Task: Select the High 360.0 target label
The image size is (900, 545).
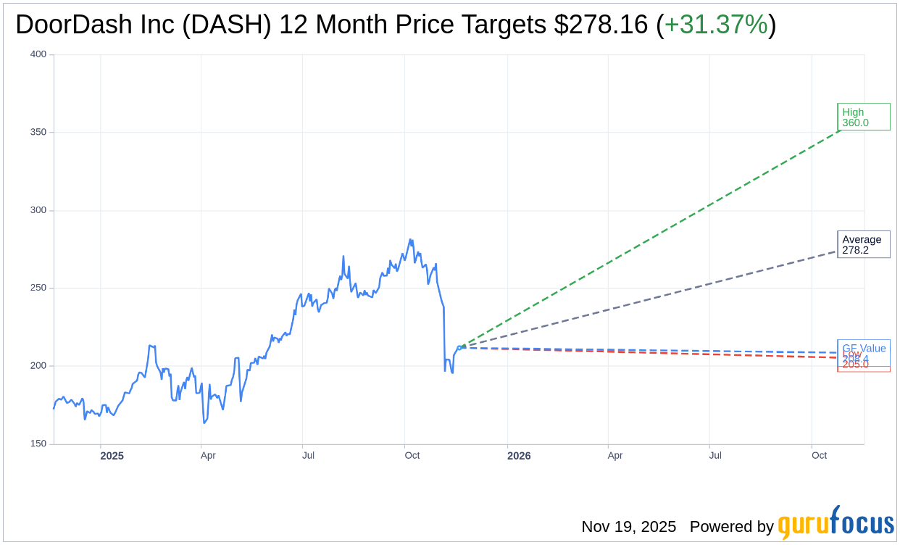Action: 863,117
